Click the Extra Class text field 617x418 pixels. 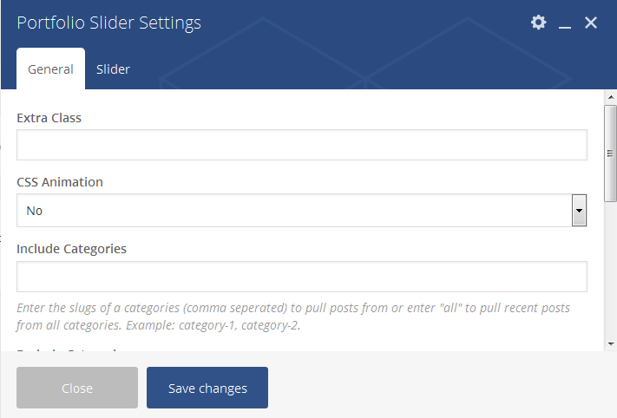coord(301,145)
